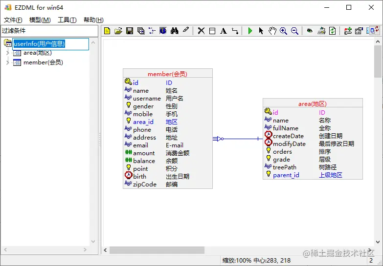Click the zoom out magnifier
Image resolution: width=383 pixels, height=266 pixels.
point(294,31)
